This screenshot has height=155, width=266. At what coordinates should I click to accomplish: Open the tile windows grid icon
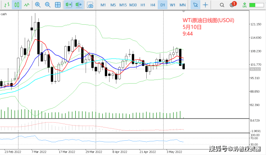tap(58, 5)
